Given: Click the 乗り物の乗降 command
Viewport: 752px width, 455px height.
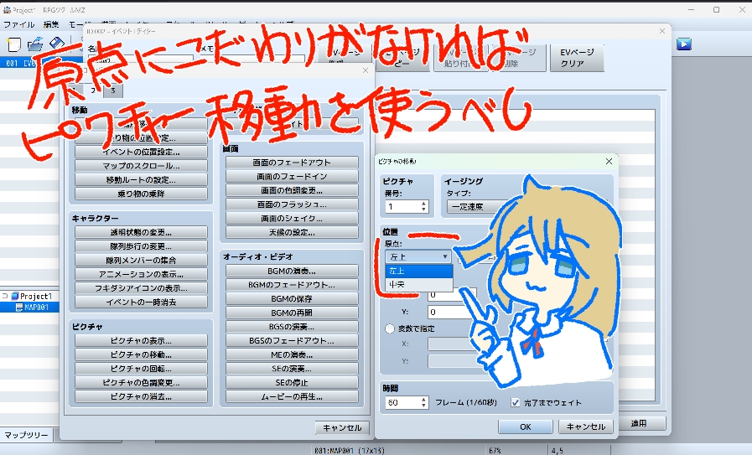Looking at the screenshot, I should (141, 194).
